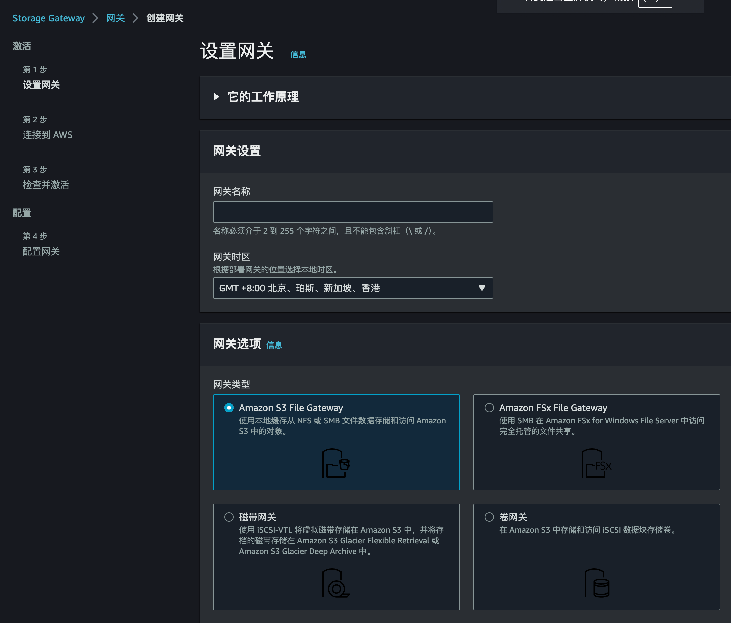Image resolution: width=731 pixels, height=623 pixels.
Task: Click the 网关选项 section heading
Action: pos(237,344)
